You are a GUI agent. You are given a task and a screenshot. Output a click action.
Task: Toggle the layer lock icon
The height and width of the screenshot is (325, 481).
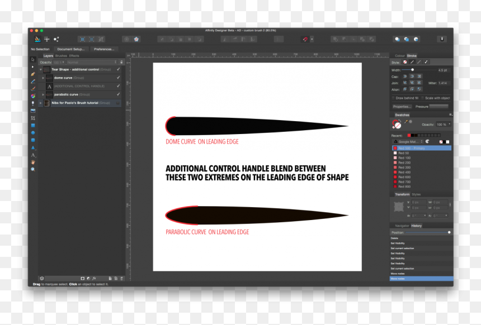[x=121, y=62]
